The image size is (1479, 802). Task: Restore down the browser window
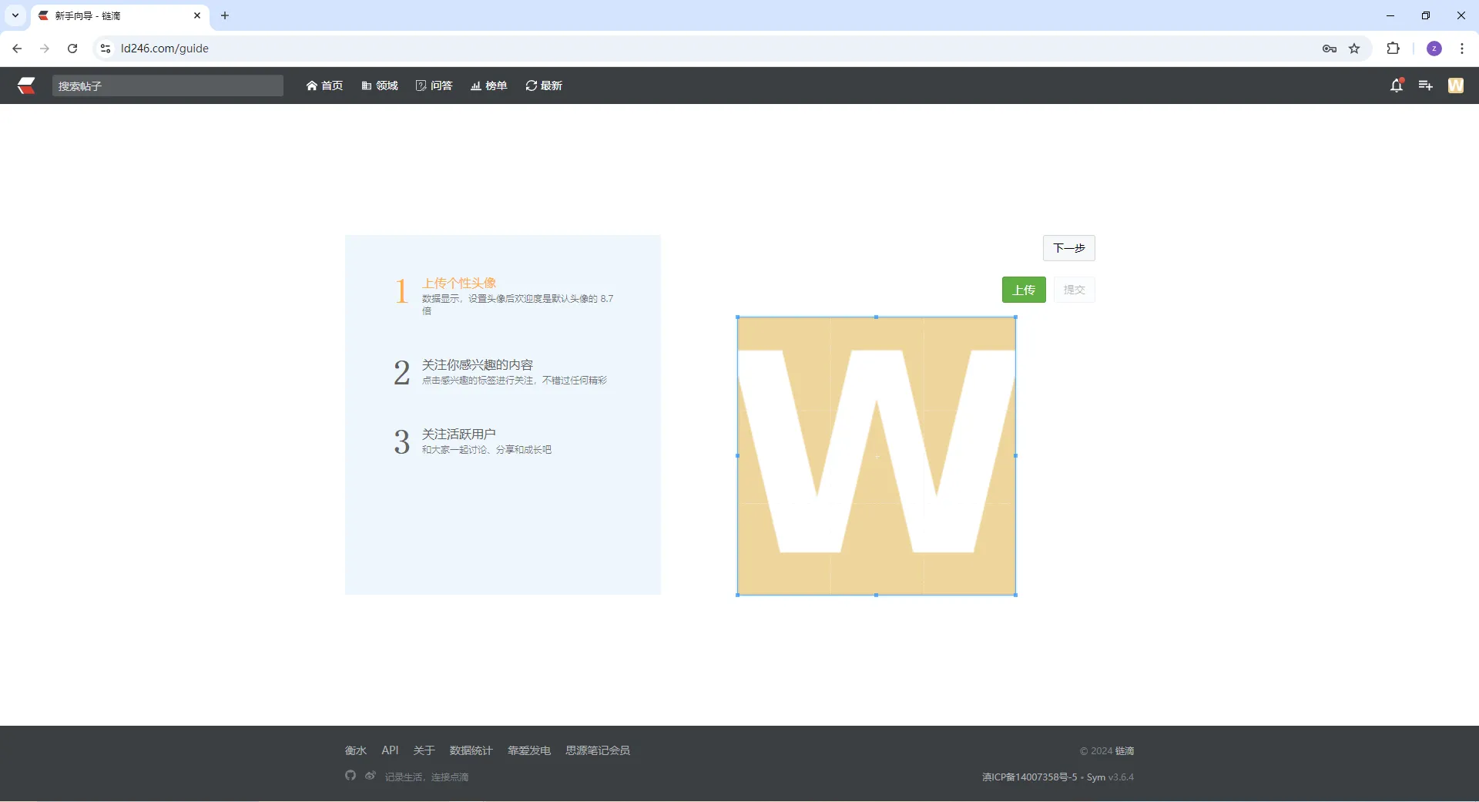pos(1426,15)
